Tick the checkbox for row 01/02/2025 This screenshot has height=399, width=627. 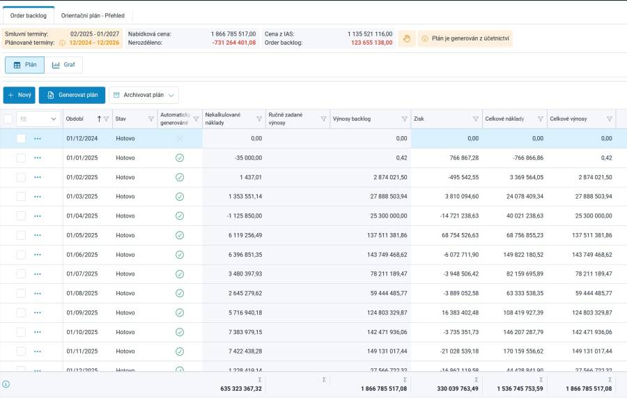point(21,177)
